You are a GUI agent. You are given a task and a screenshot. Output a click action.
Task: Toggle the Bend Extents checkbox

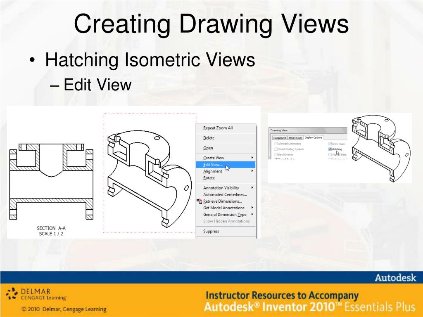click(276, 154)
